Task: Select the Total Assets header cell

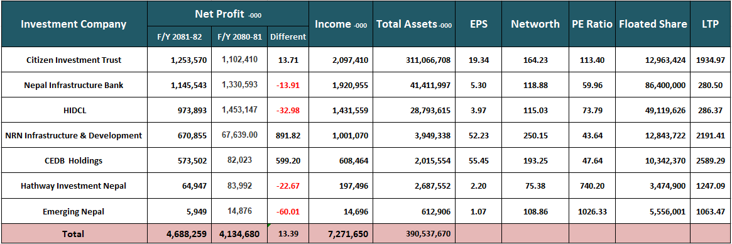Action: (x=414, y=24)
